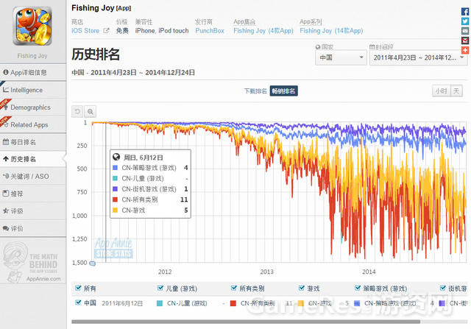The width and height of the screenshot is (471, 329).
Task: Switch chart granularity to 小时
Action: tap(442, 91)
